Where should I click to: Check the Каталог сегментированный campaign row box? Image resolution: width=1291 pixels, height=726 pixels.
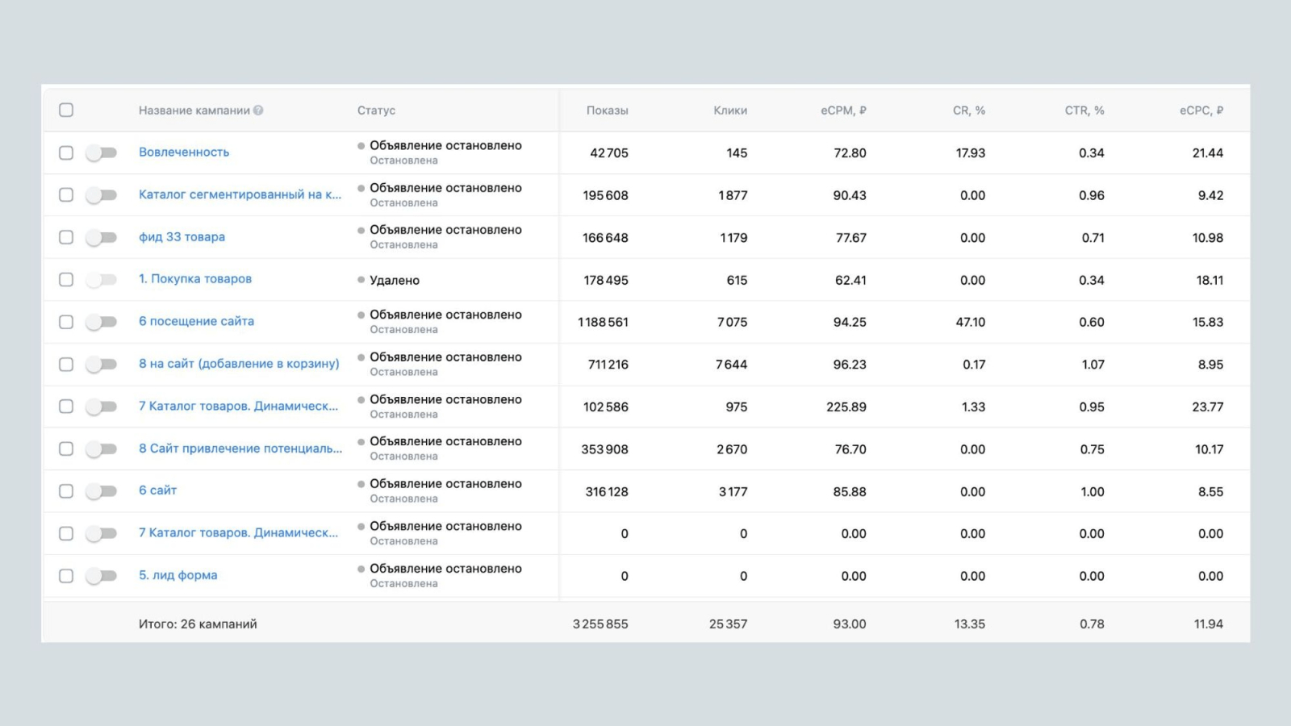tap(66, 194)
